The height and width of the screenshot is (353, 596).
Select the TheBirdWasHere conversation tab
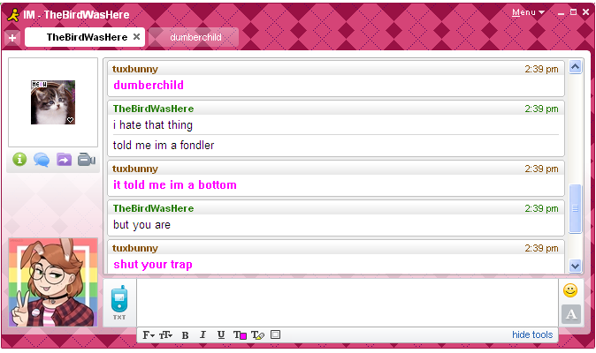click(86, 37)
